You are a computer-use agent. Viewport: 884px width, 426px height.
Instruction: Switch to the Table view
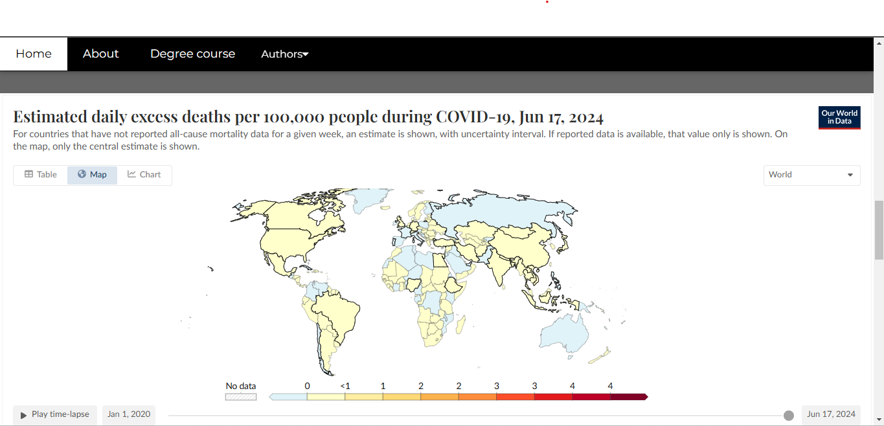coord(41,174)
